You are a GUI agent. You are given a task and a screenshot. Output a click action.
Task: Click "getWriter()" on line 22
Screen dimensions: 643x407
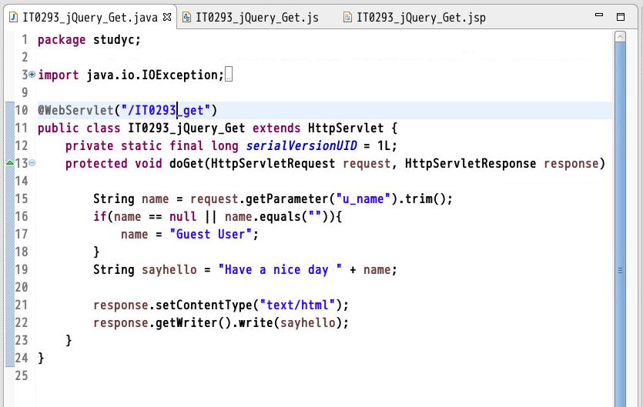point(193,322)
